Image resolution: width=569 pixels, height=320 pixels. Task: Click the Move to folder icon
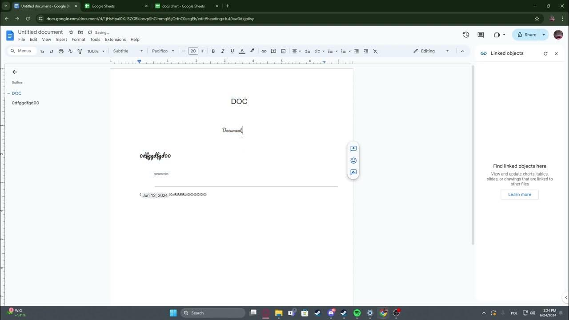(80, 32)
